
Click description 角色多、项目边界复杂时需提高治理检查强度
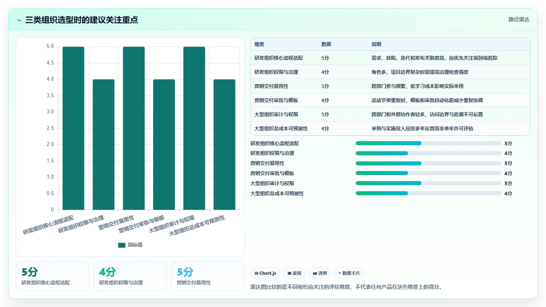coord(420,72)
